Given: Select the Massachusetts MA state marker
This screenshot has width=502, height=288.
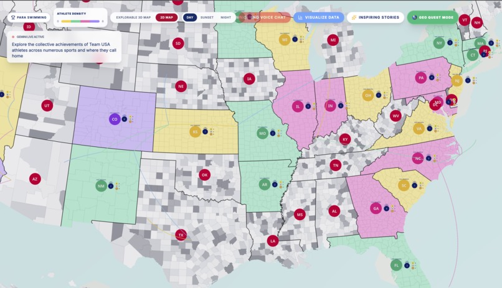Looking at the screenshot, I should tap(480, 43).
